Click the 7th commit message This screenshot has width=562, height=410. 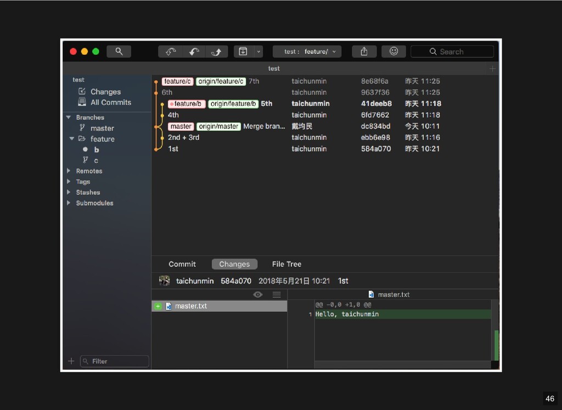[x=254, y=81]
